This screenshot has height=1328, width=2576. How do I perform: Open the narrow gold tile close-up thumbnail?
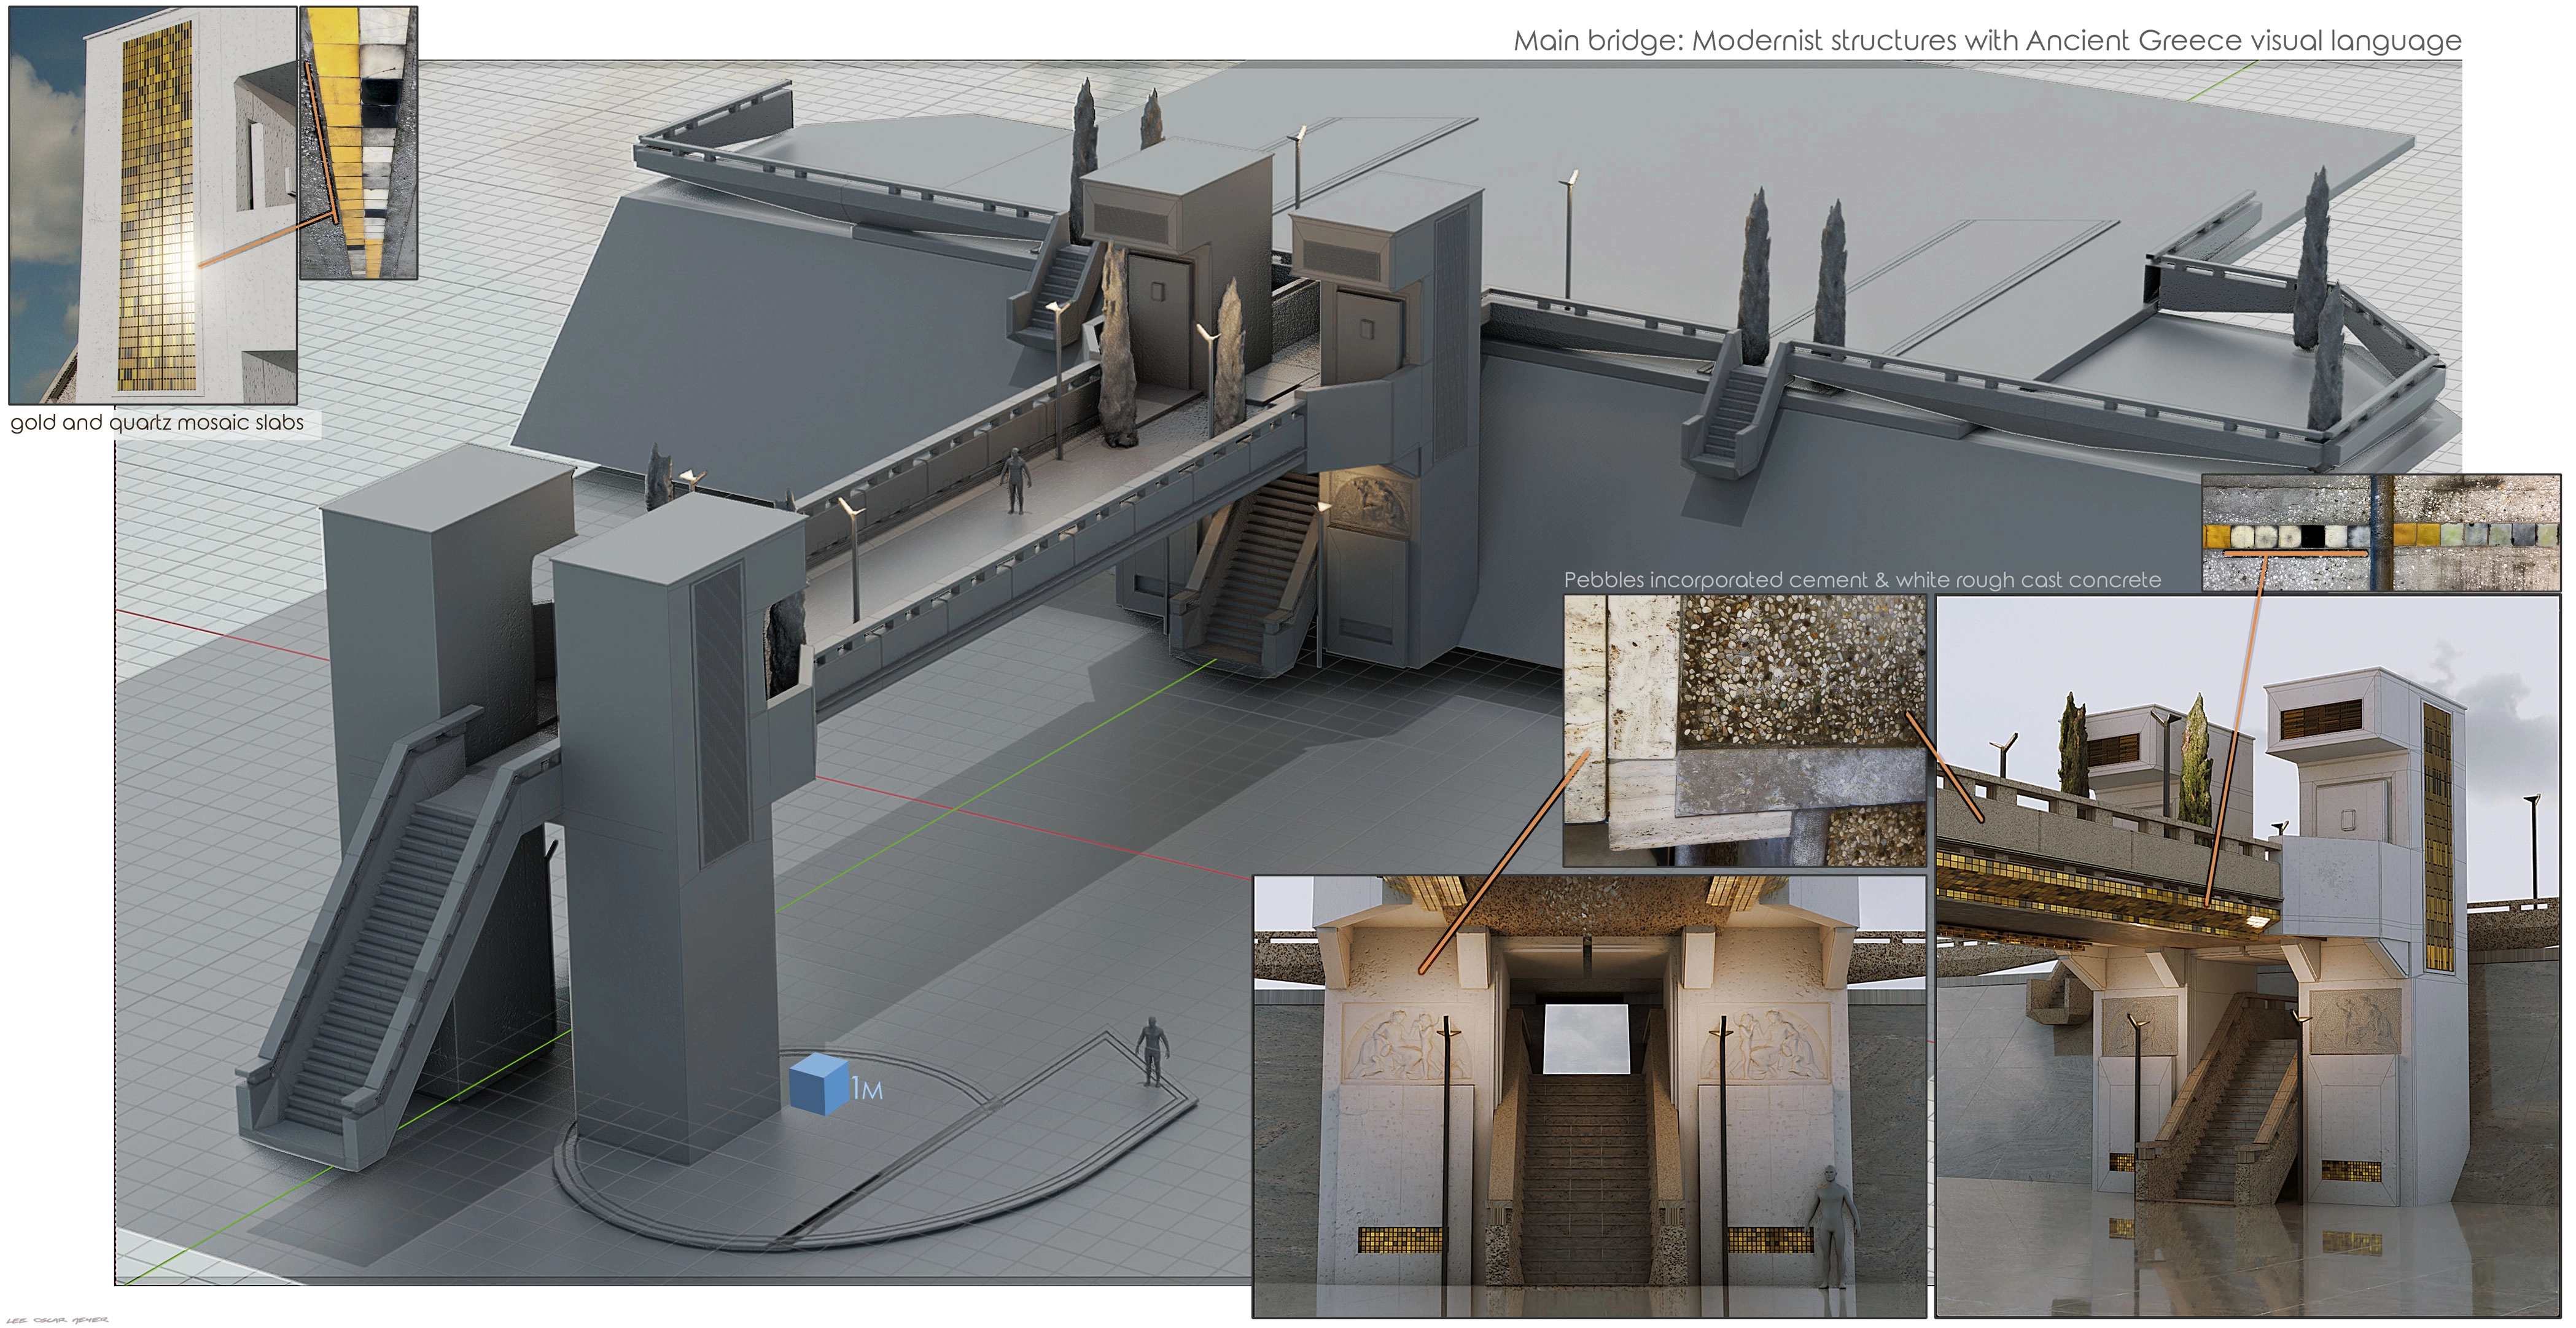point(359,142)
